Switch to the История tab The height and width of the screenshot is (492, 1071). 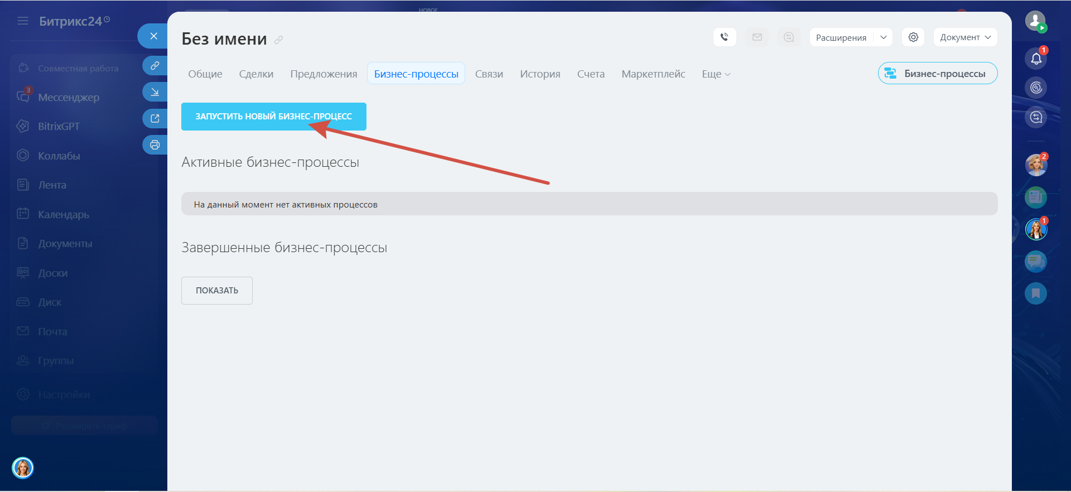point(540,74)
